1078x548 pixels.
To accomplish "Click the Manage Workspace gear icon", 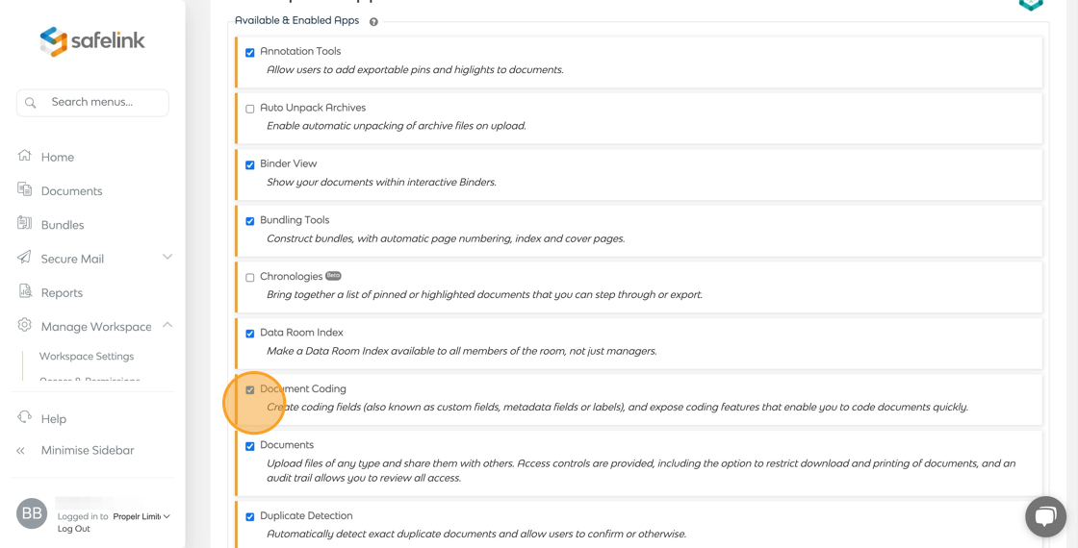I will click(25, 326).
